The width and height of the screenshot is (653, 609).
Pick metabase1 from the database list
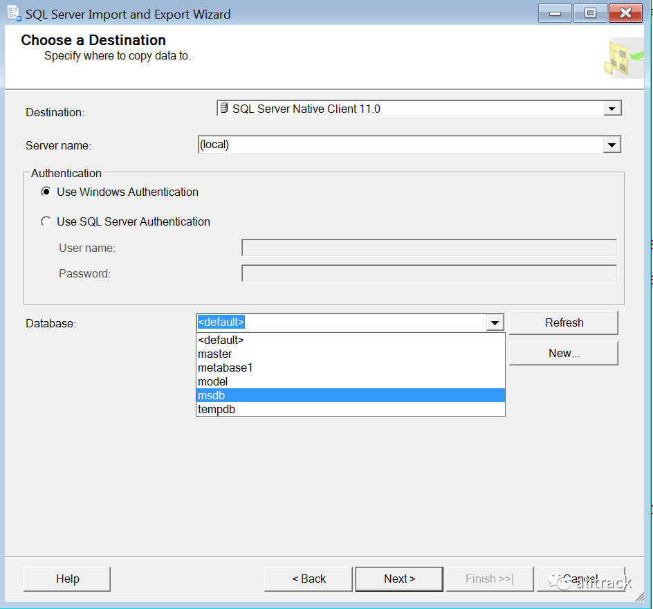coord(350,367)
